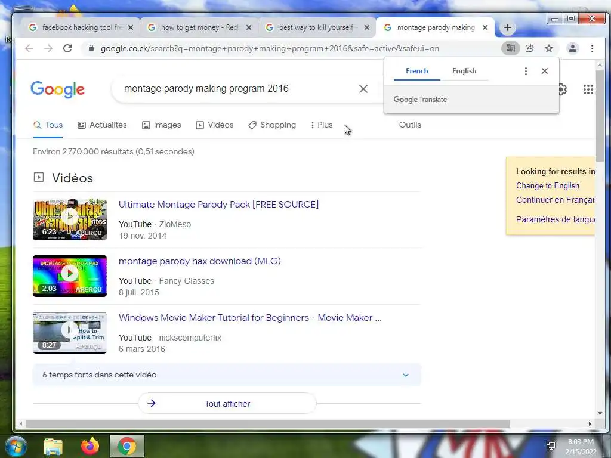
Task: Click the horizontal scrollbar right arrow
Action: (x=590, y=424)
